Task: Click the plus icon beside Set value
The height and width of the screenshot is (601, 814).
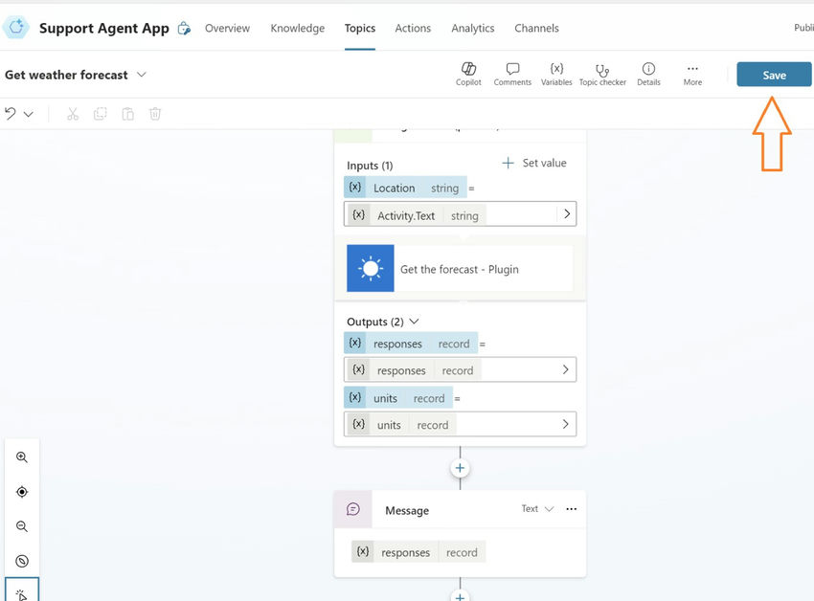Action: coord(508,163)
